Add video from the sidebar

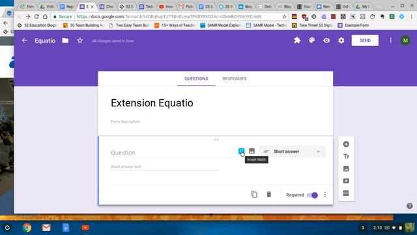coord(346,181)
